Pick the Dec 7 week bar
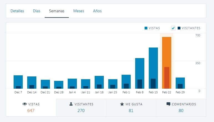 18,82
